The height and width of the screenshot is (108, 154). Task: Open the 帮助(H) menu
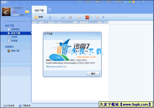tap(119, 2)
